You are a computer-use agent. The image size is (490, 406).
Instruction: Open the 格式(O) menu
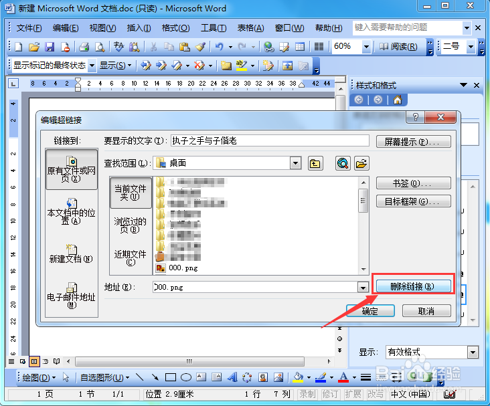(175, 28)
